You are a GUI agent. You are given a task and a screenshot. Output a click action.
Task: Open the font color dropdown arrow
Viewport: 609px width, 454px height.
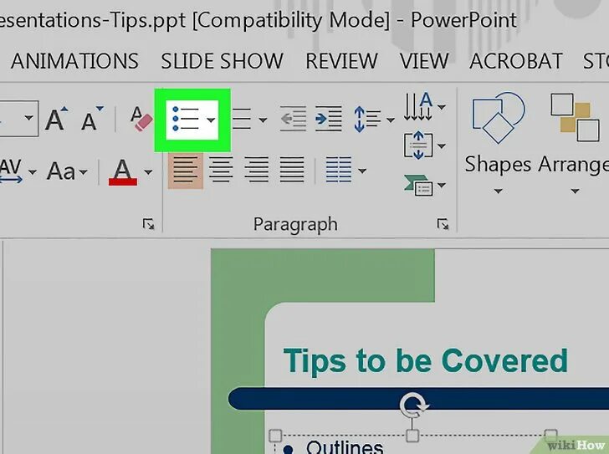tap(148, 171)
